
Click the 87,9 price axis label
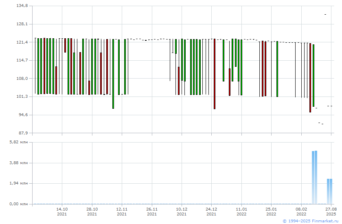22,133
